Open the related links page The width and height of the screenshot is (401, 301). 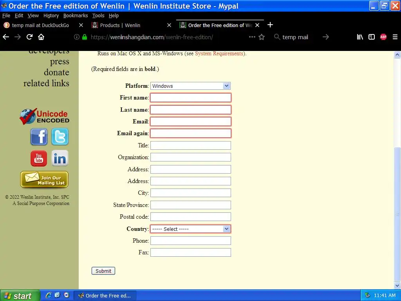pyautogui.click(x=46, y=83)
